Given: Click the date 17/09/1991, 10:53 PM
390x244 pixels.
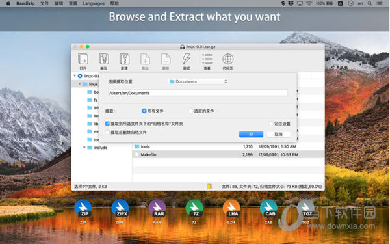Looking at the screenshot, I should 278,155.
